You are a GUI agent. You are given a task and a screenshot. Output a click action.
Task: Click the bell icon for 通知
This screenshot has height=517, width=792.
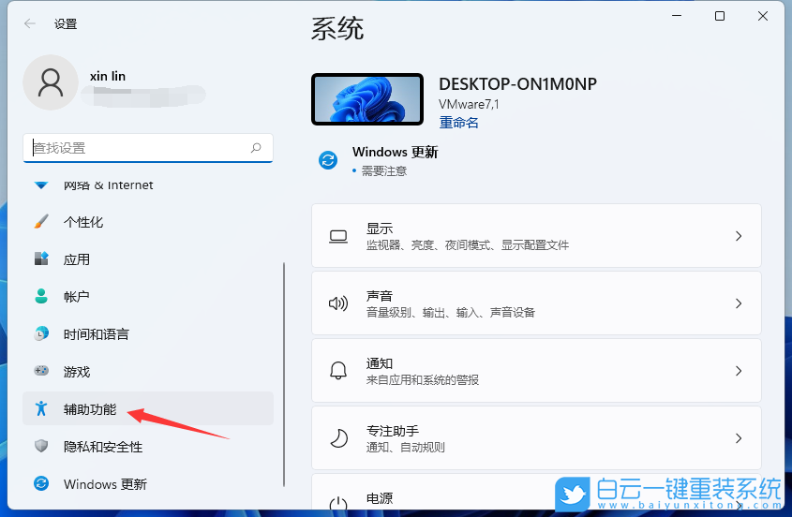pyautogui.click(x=338, y=371)
